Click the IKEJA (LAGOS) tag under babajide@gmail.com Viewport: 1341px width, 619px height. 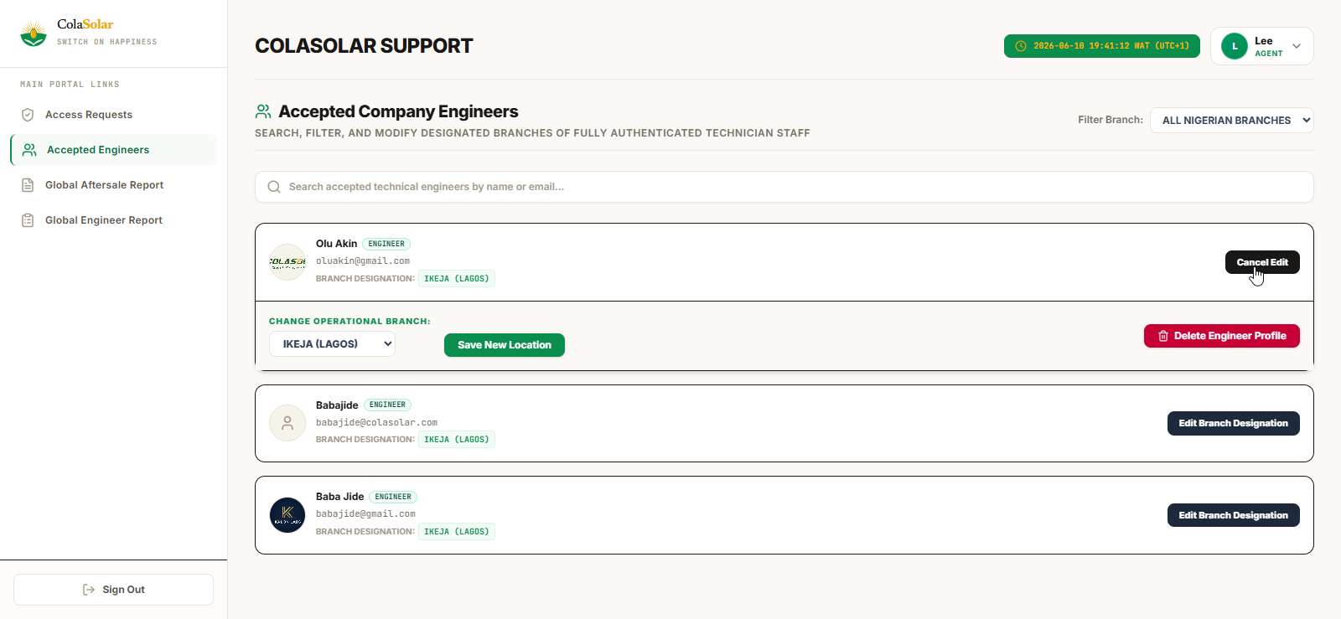pos(457,532)
